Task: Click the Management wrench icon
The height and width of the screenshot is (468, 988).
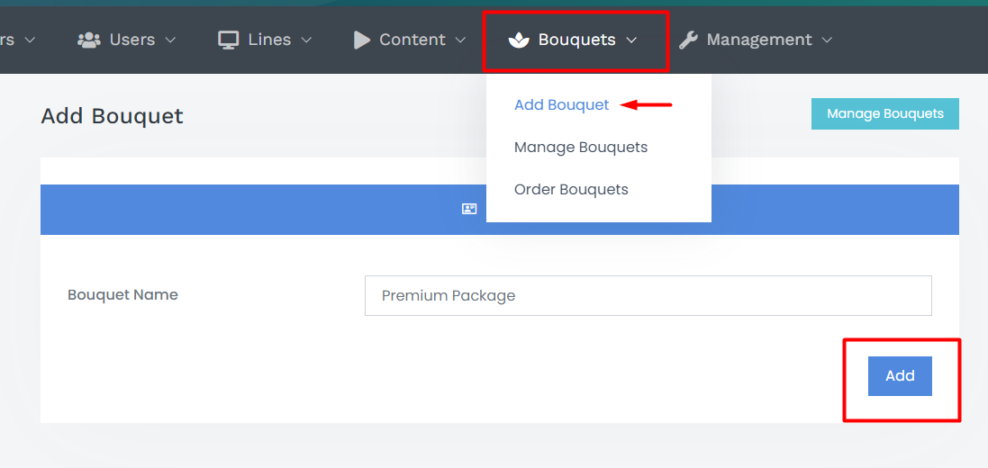Action: tap(688, 40)
